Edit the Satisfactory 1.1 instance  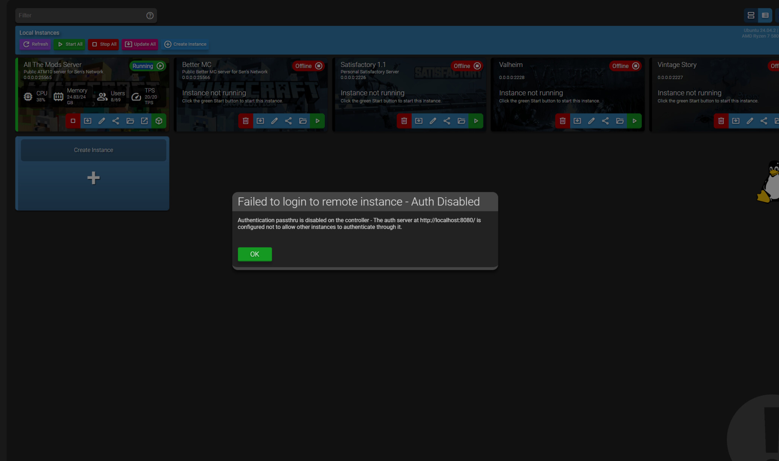tap(433, 121)
